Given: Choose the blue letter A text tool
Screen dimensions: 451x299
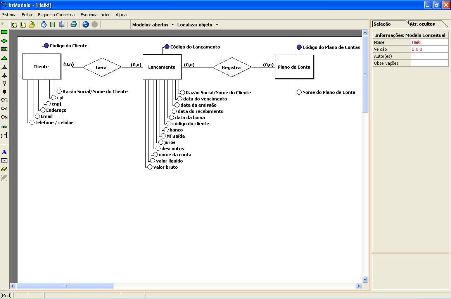Looking at the screenshot, I should (4, 152).
